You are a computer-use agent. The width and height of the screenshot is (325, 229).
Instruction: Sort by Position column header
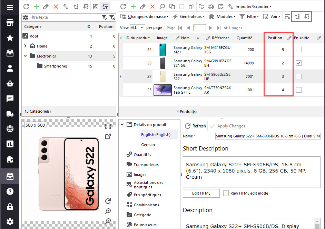coord(275,38)
